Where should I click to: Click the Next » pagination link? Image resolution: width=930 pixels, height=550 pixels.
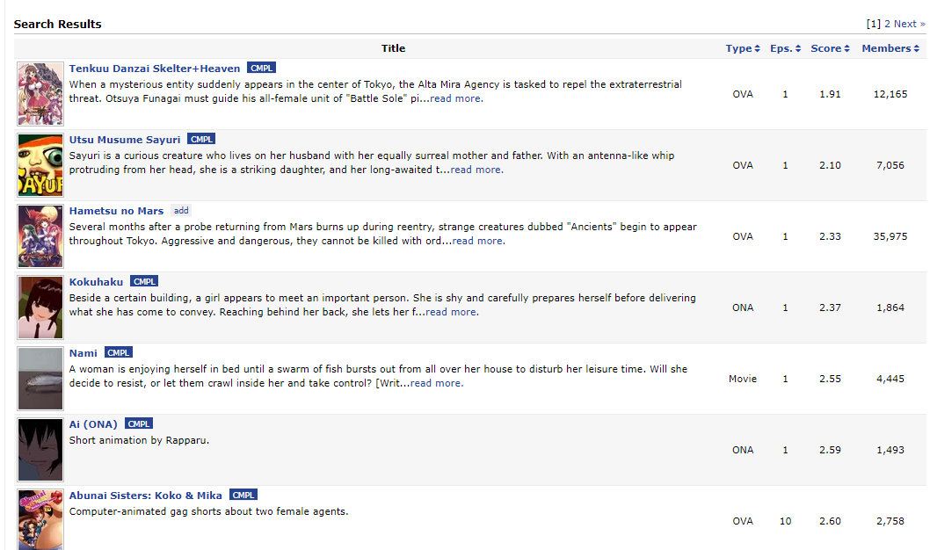coord(909,24)
